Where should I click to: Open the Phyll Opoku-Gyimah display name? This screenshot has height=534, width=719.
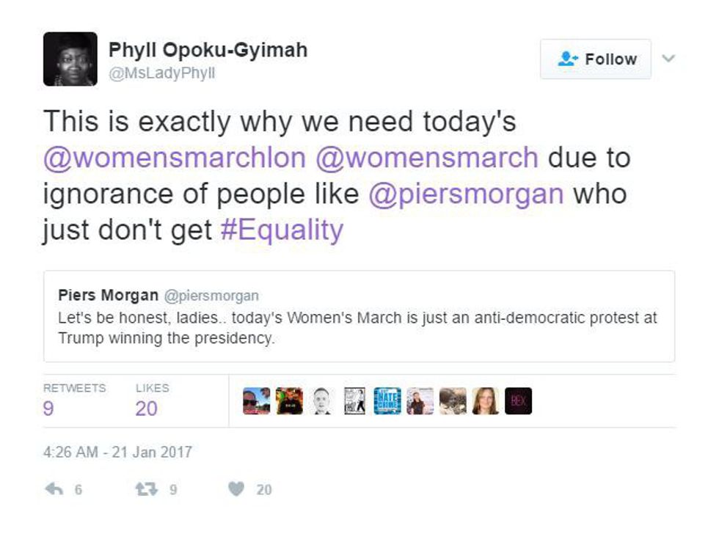point(208,50)
